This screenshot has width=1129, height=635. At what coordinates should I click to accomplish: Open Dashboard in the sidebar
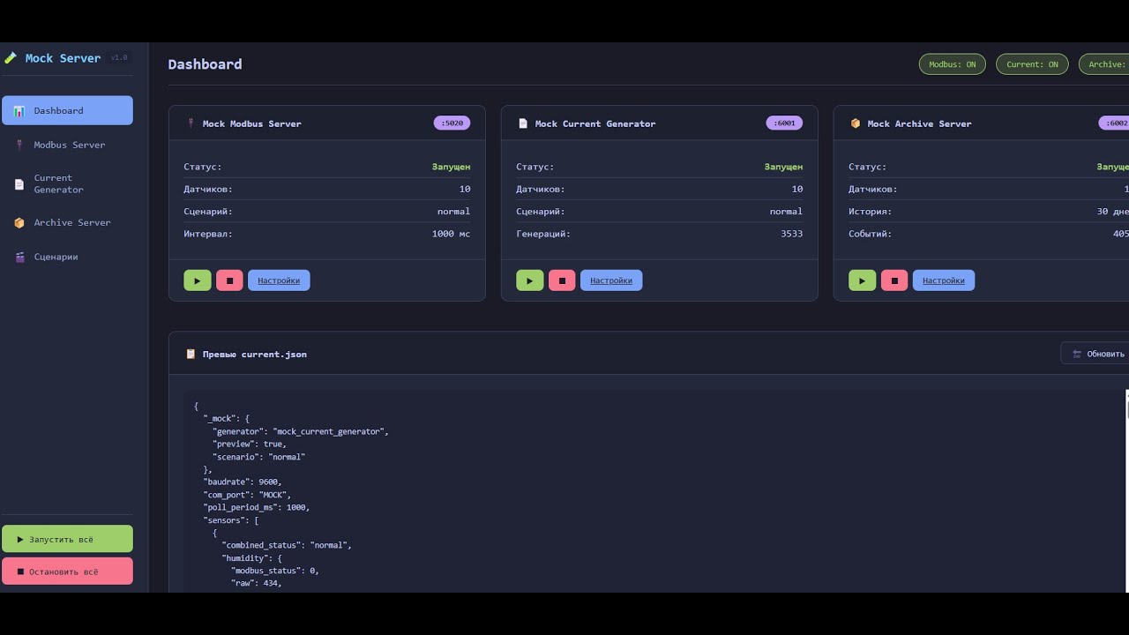[67, 110]
